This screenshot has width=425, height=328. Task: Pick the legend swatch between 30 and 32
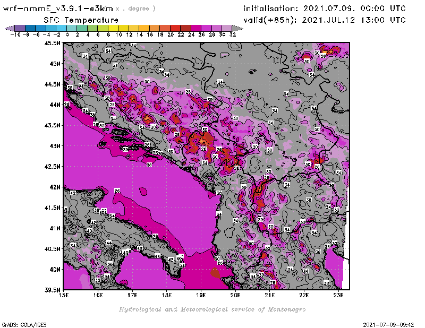pos(227,28)
